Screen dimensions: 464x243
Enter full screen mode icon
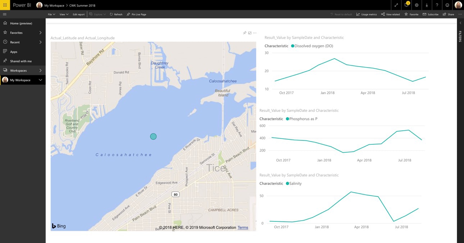click(x=396, y=5)
